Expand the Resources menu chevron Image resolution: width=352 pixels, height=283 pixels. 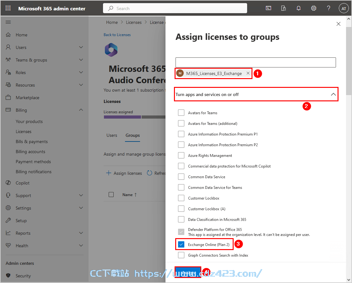81,85
